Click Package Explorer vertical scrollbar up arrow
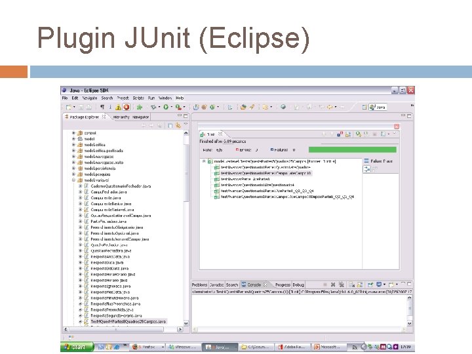 point(186,132)
